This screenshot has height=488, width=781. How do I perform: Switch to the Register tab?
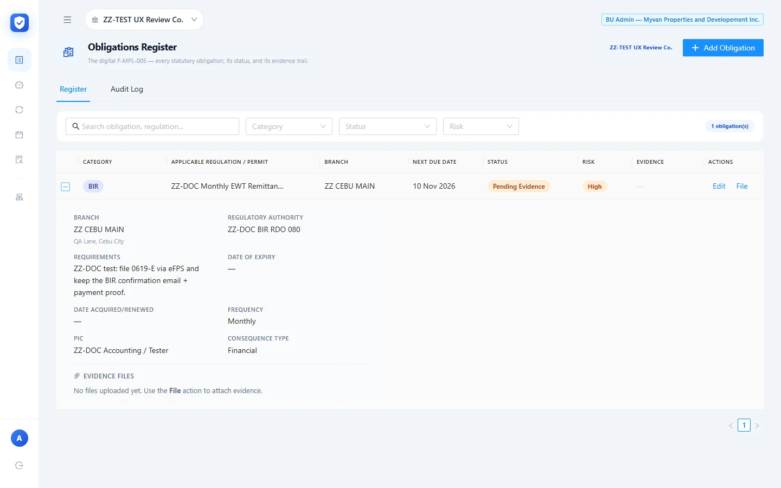[x=73, y=89]
